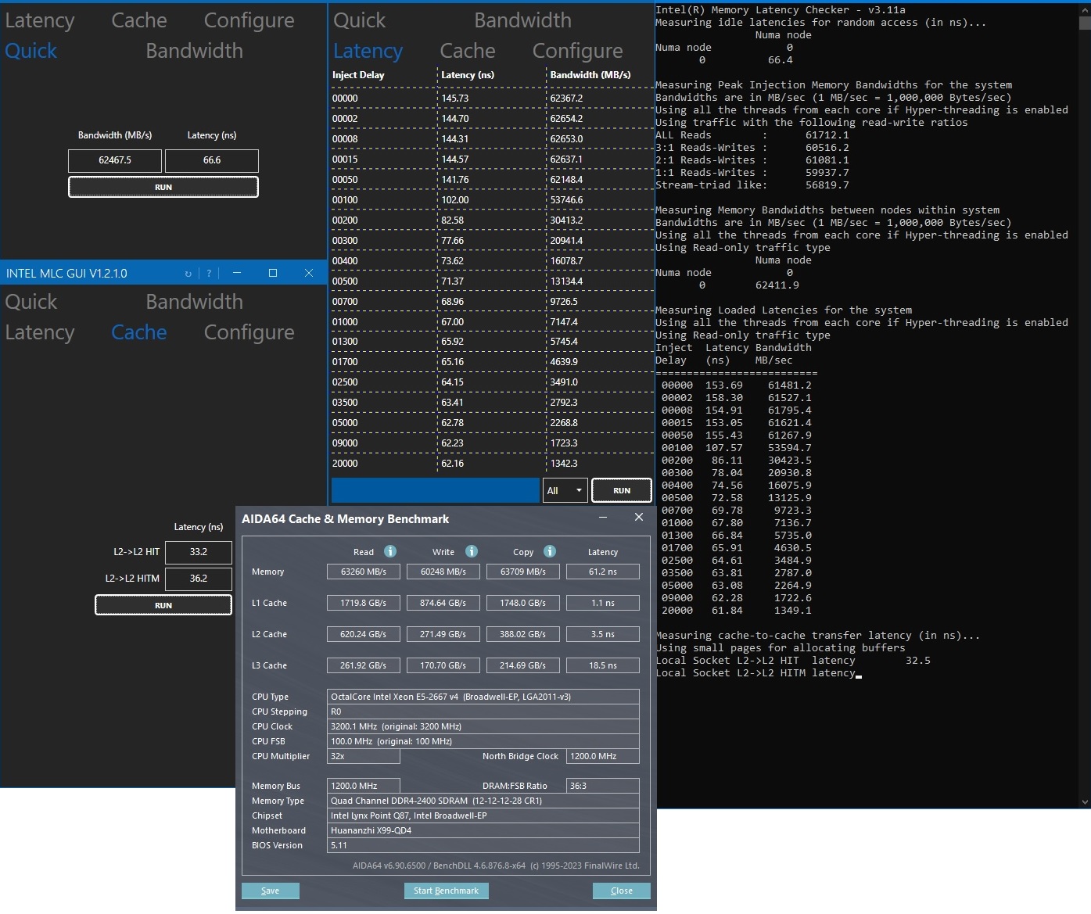Switch to Quick tab in the Inject Delay table window

(360, 20)
